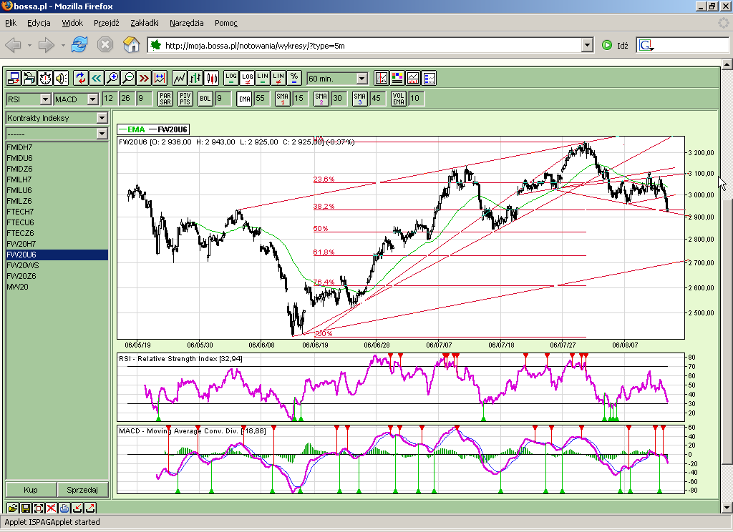Toggle the EMA indicator button
Image resolution: width=733 pixels, height=532 pixels.
coord(244,99)
